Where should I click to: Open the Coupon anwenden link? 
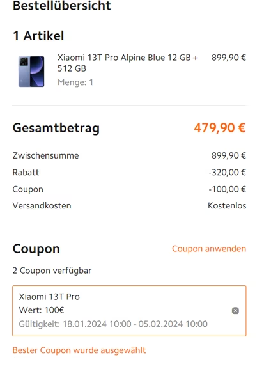point(209,249)
